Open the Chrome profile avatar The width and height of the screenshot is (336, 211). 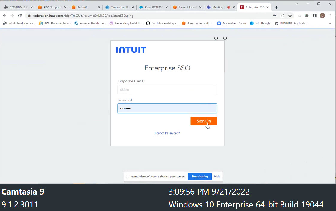click(322, 16)
